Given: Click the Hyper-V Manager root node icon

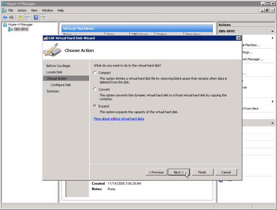Looking at the screenshot, I should [x=5, y=25].
